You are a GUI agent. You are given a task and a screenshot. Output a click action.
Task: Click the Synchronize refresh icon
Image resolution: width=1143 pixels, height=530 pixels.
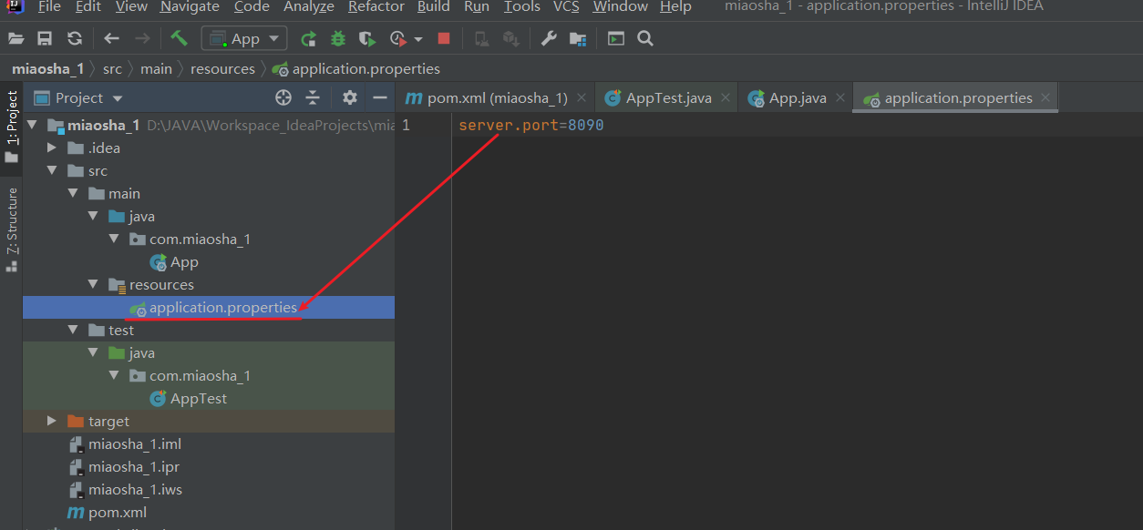(75, 38)
